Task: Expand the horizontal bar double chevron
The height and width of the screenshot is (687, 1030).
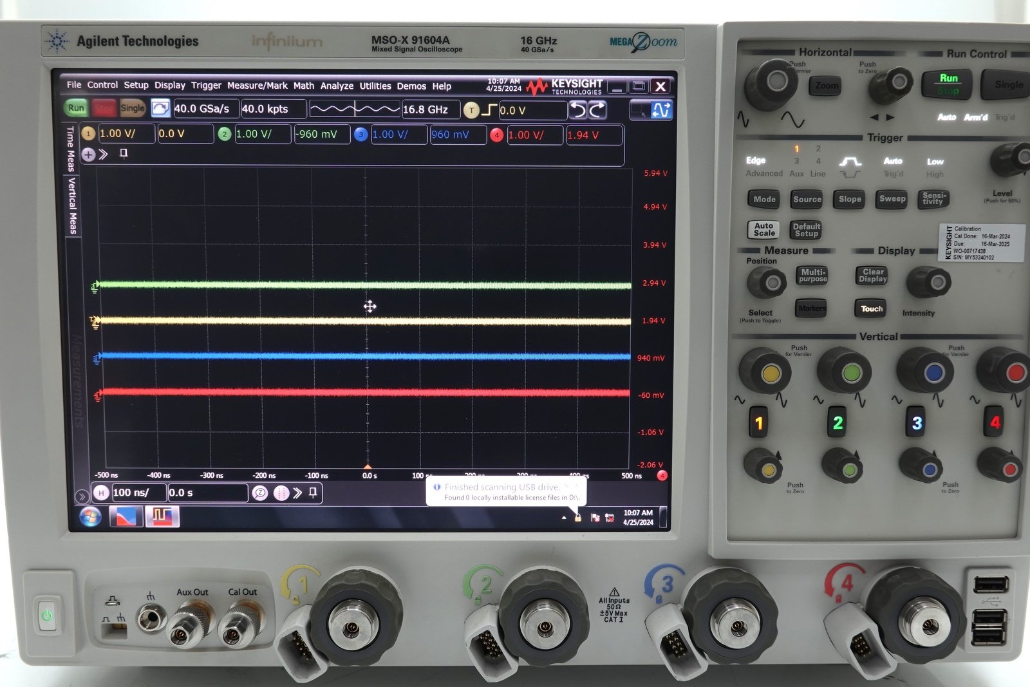Action: pos(297,493)
